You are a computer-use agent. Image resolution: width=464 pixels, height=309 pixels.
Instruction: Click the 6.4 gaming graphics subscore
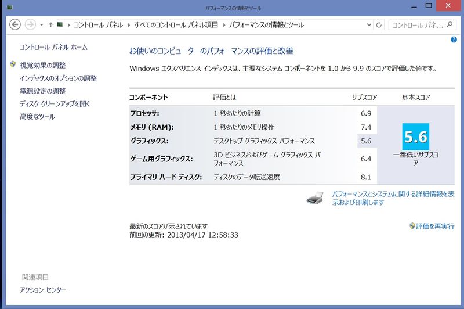366,159
